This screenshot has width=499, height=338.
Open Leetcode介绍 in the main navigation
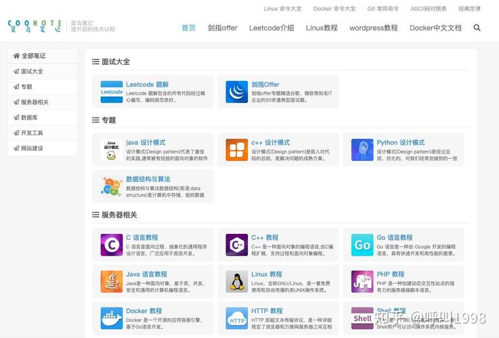click(x=272, y=28)
